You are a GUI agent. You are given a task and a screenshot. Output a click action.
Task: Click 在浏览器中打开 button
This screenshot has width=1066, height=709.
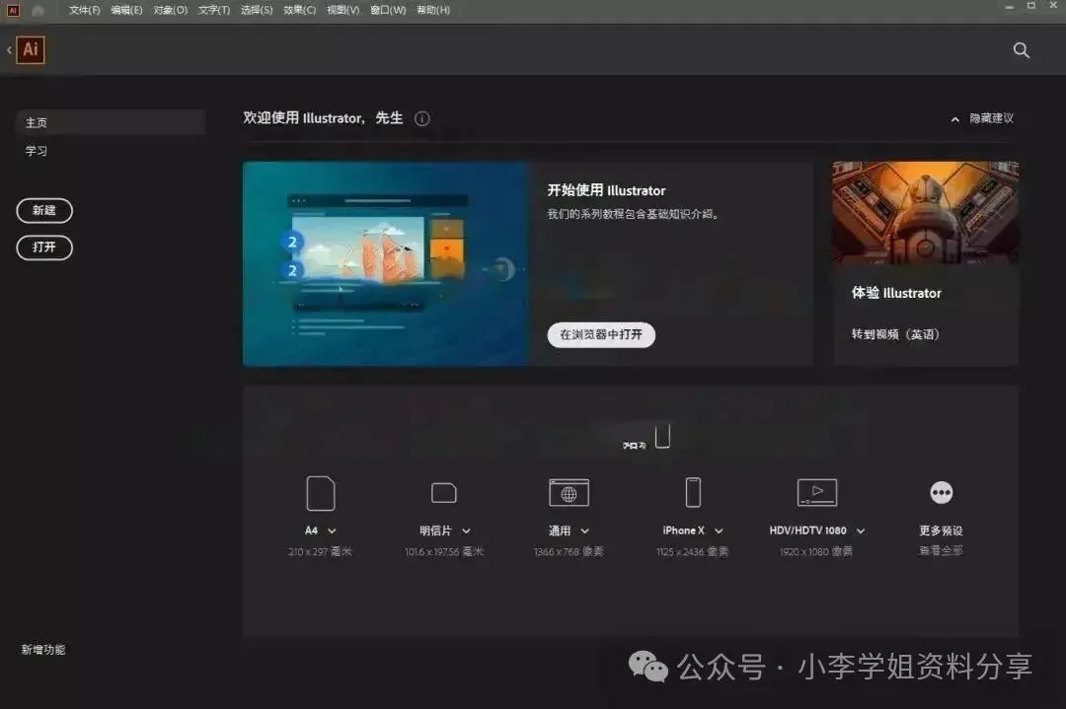point(601,335)
